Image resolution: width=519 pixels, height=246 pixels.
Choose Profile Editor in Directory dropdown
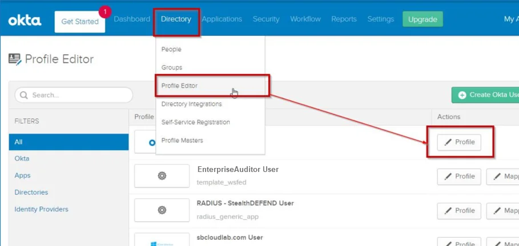(210, 85)
